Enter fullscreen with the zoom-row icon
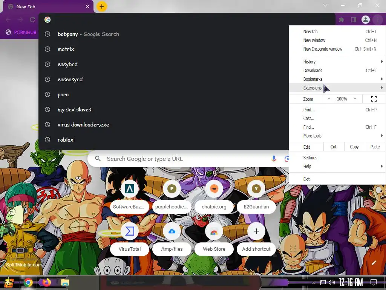The height and width of the screenshot is (290, 386). pyautogui.click(x=374, y=99)
